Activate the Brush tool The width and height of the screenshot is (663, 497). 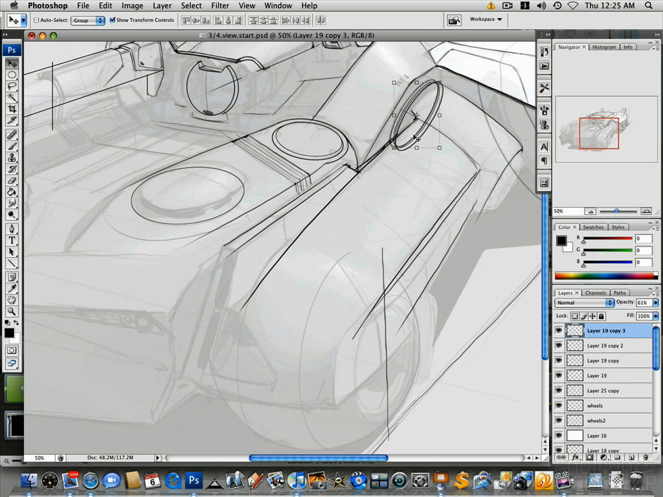click(12, 146)
